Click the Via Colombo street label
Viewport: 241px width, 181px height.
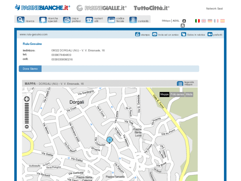coord(100,142)
